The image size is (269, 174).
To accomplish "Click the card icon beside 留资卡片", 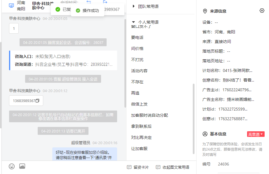I will tap(129, 167).
